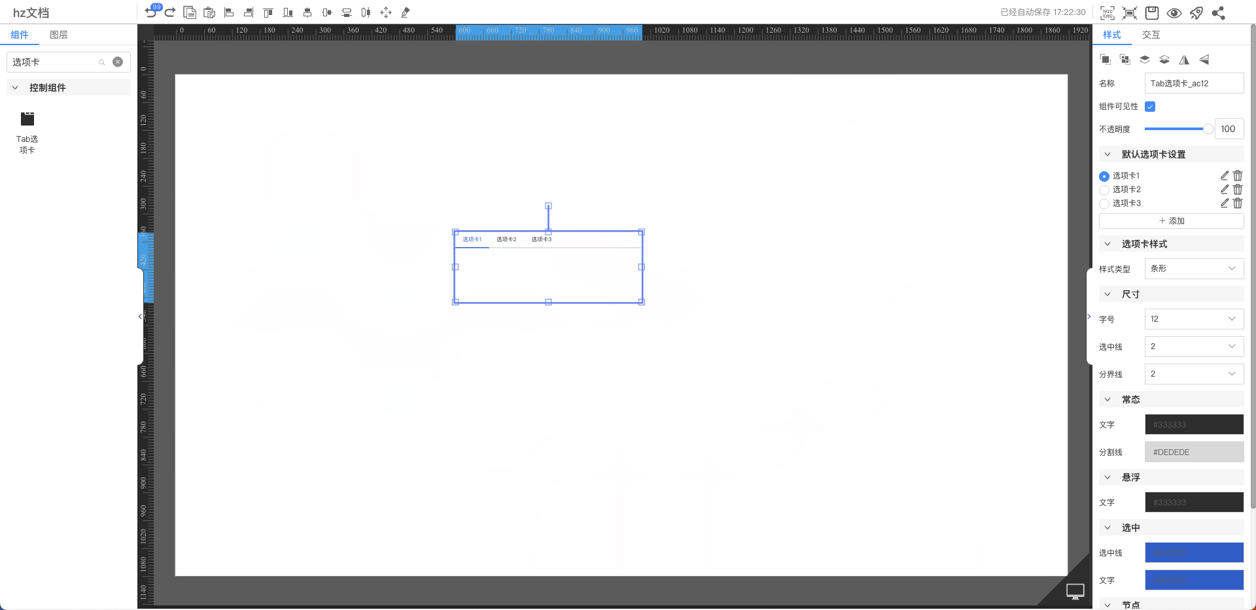
Task: Select 选项卡1 as default tab
Action: coord(1104,176)
